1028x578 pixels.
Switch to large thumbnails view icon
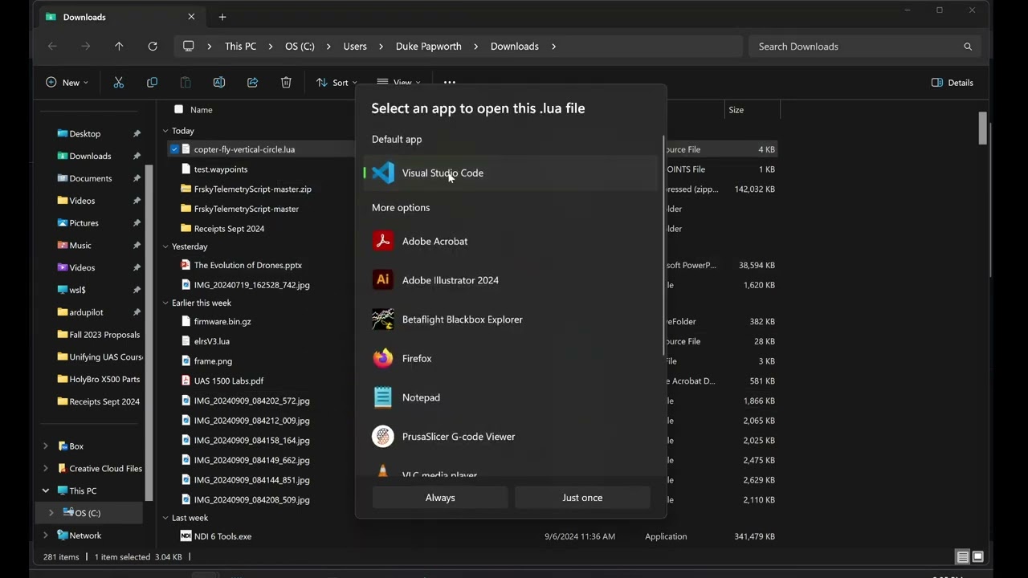pyautogui.click(x=978, y=557)
